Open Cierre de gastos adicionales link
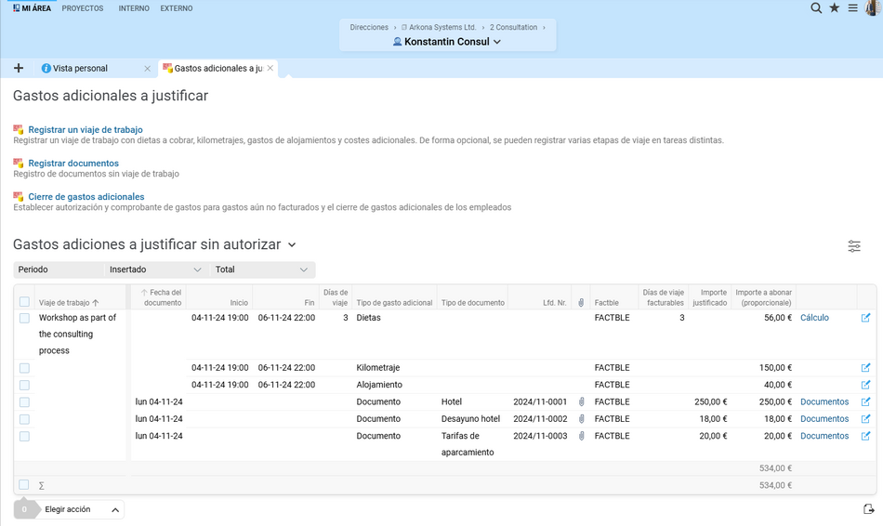883x526 pixels. pos(86,196)
